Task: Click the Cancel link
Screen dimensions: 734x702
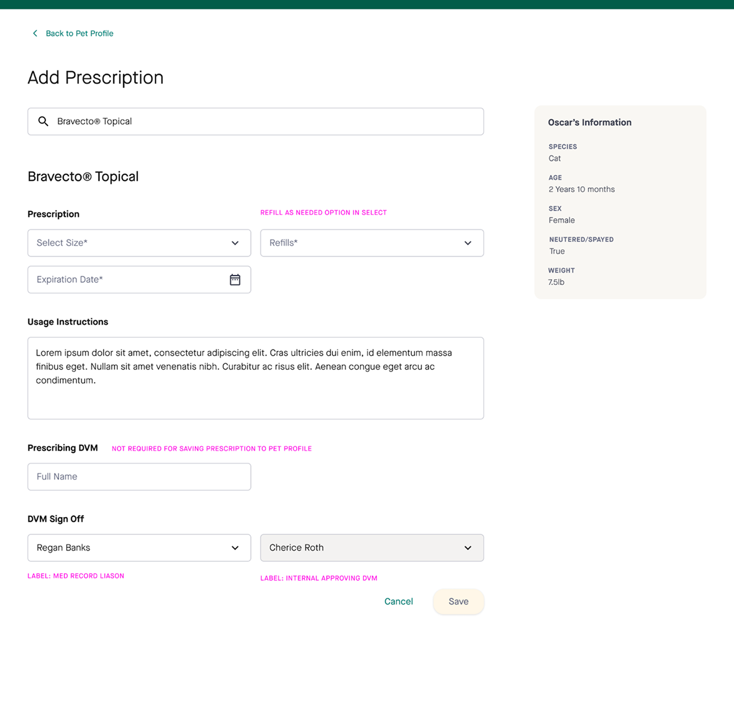Action: [399, 602]
